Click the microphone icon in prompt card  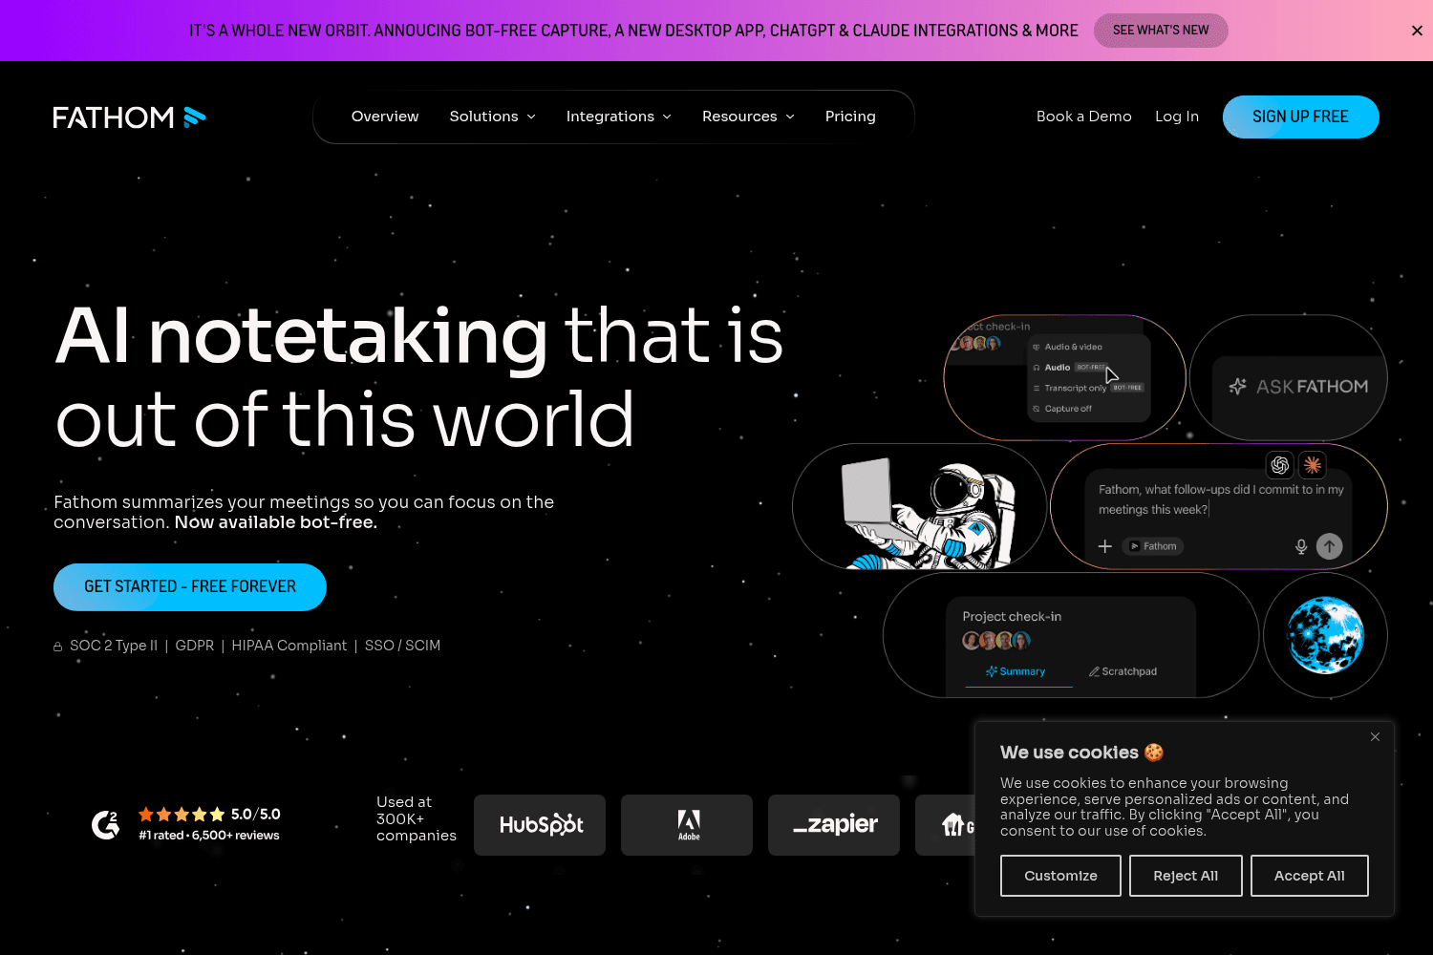(1301, 546)
